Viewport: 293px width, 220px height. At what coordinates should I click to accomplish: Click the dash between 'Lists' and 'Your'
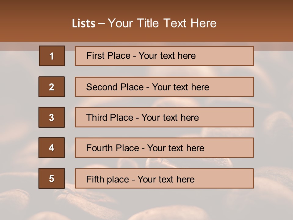(101, 24)
